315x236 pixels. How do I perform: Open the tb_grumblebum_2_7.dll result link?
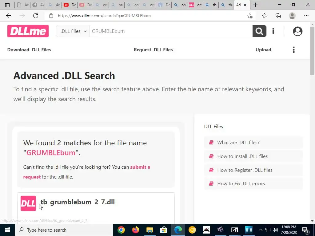click(78, 202)
